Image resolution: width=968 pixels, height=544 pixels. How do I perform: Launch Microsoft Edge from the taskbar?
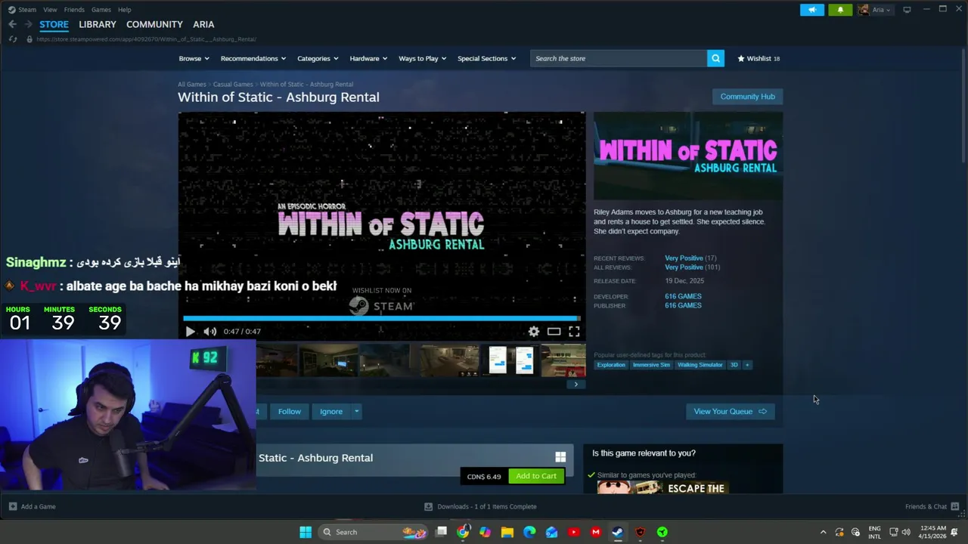(529, 532)
